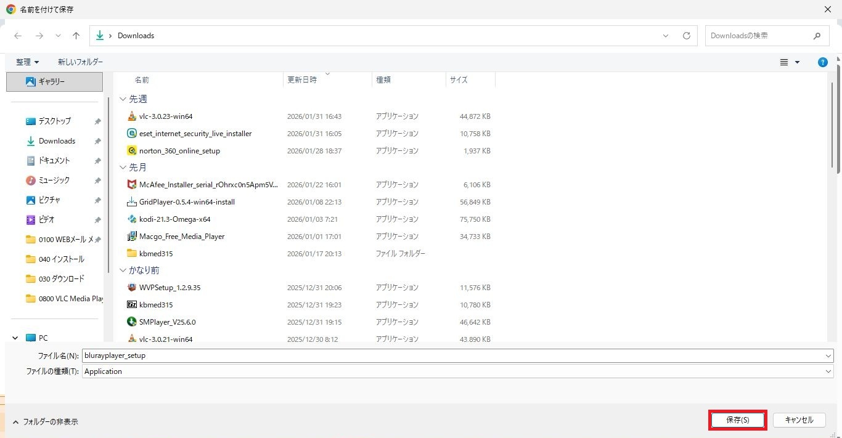Select the kodi-21.3-Omega-x64 file
The width and height of the screenshot is (842, 438).
pyautogui.click(x=174, y=219)
